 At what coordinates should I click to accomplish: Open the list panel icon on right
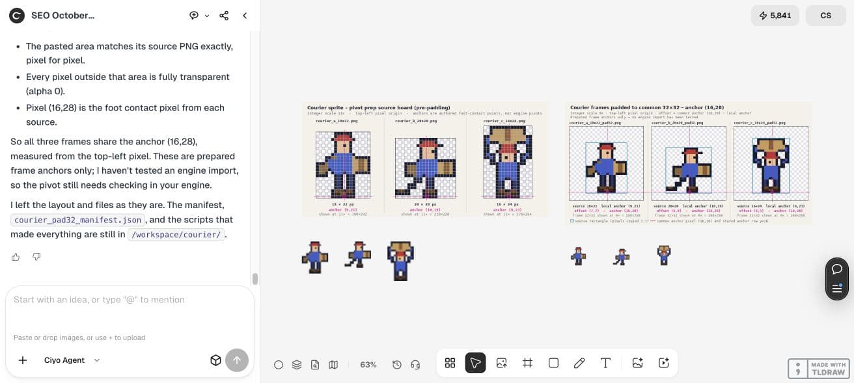837,288
